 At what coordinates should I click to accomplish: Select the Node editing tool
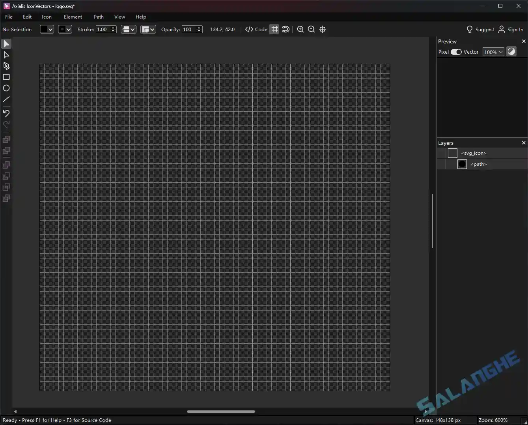(6, 55)
